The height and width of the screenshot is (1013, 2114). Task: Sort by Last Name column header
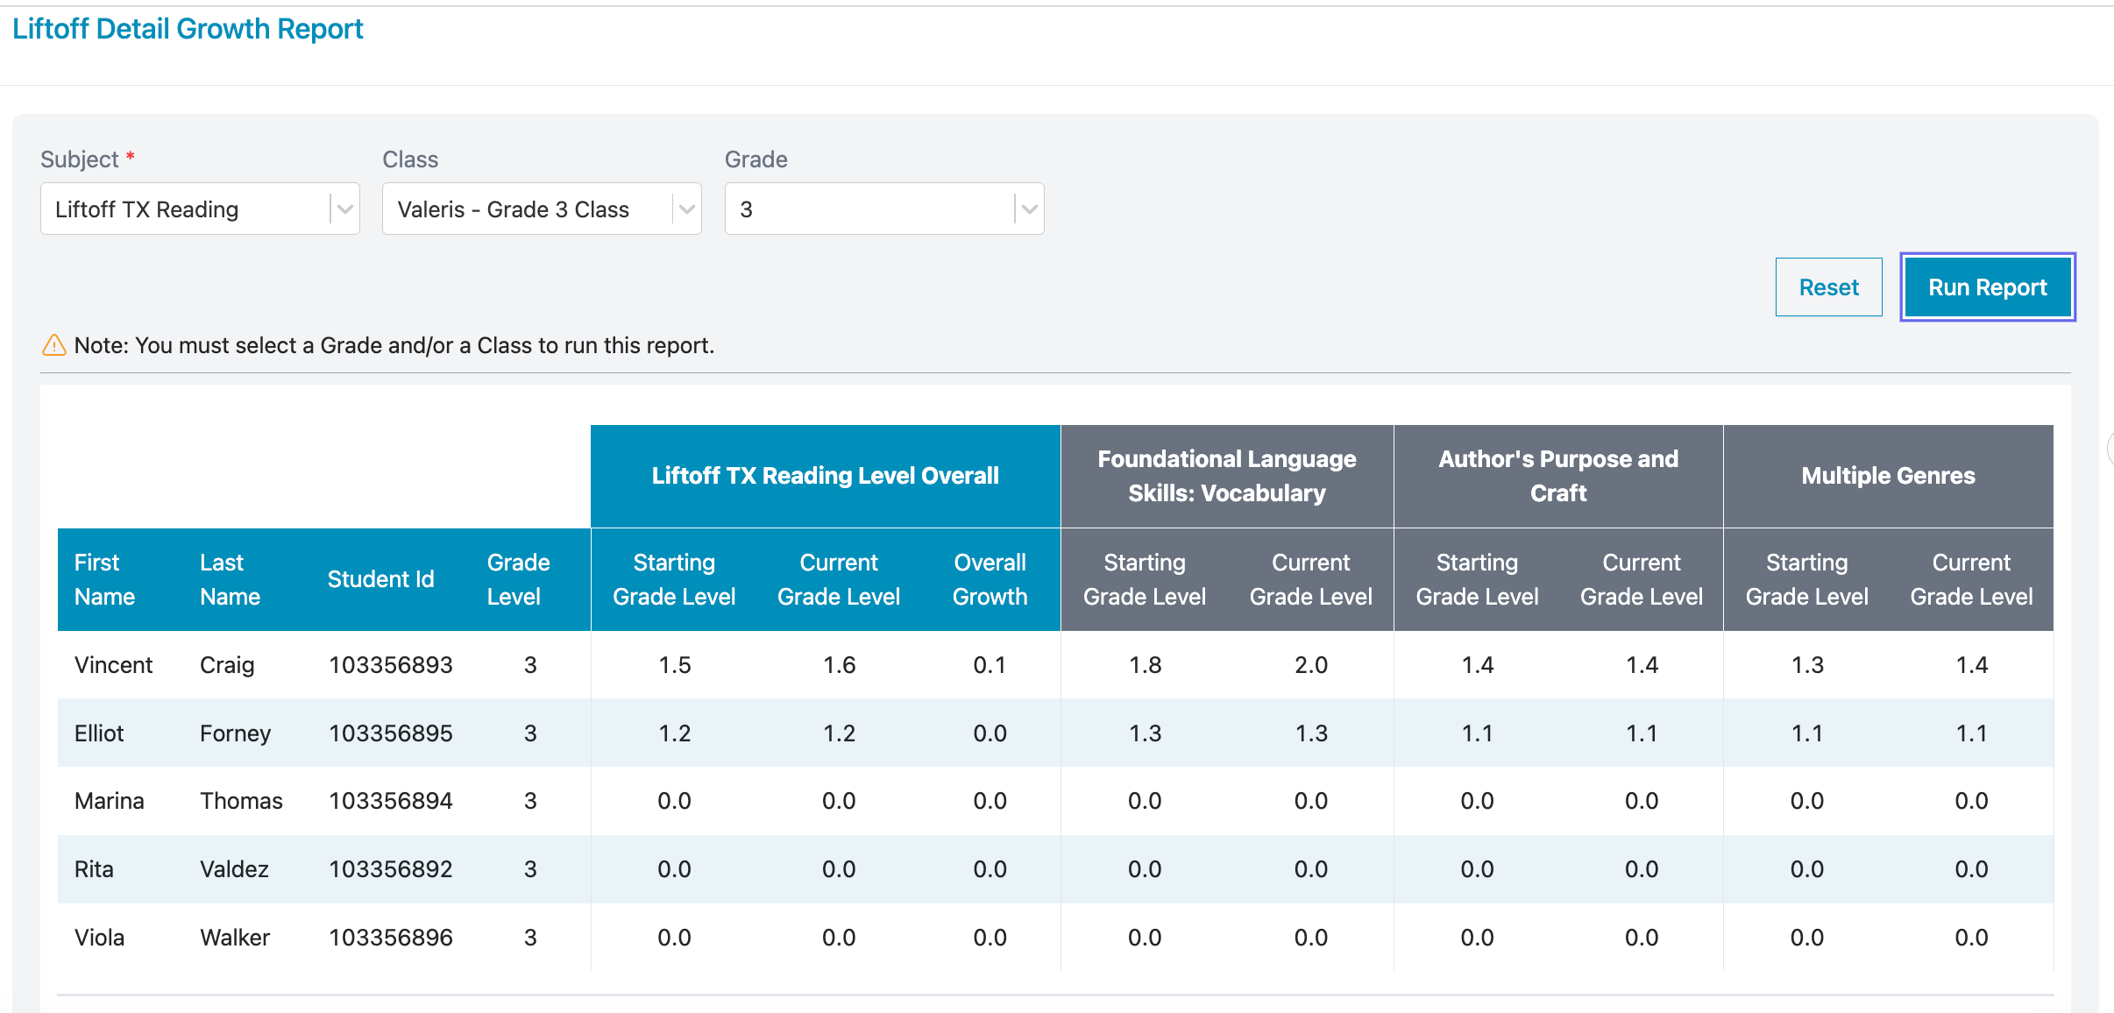[x=230, y=579]
